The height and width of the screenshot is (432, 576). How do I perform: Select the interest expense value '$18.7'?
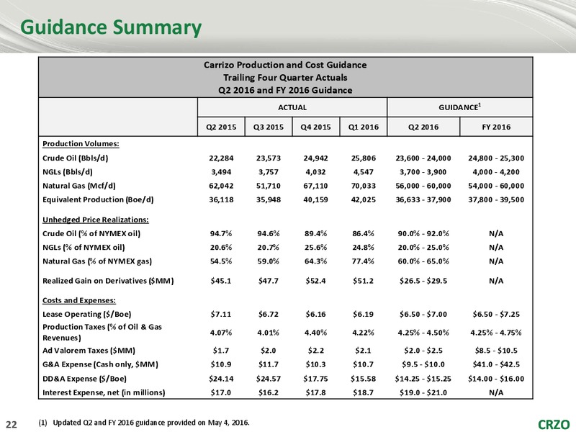click(364, 393)
